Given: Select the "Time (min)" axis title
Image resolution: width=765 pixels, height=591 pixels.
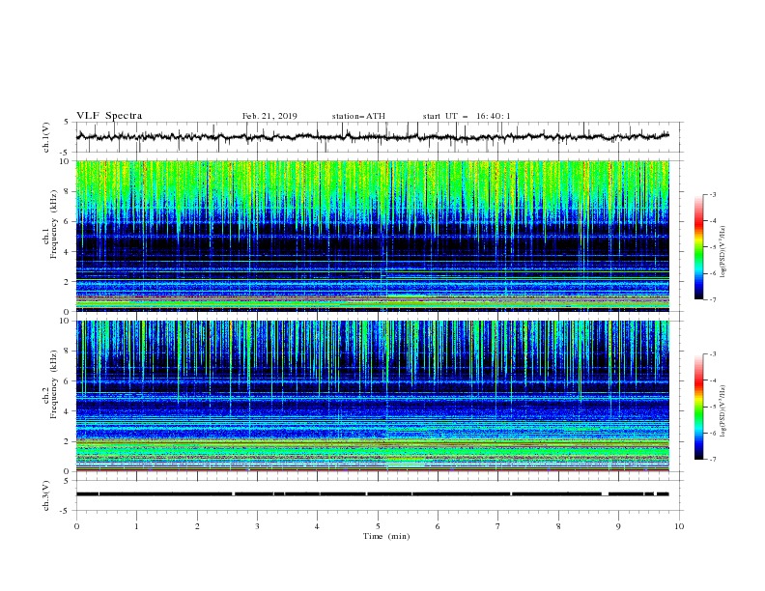Looking at the screenshot, I should pyautogui.click(x=386, y=536).
